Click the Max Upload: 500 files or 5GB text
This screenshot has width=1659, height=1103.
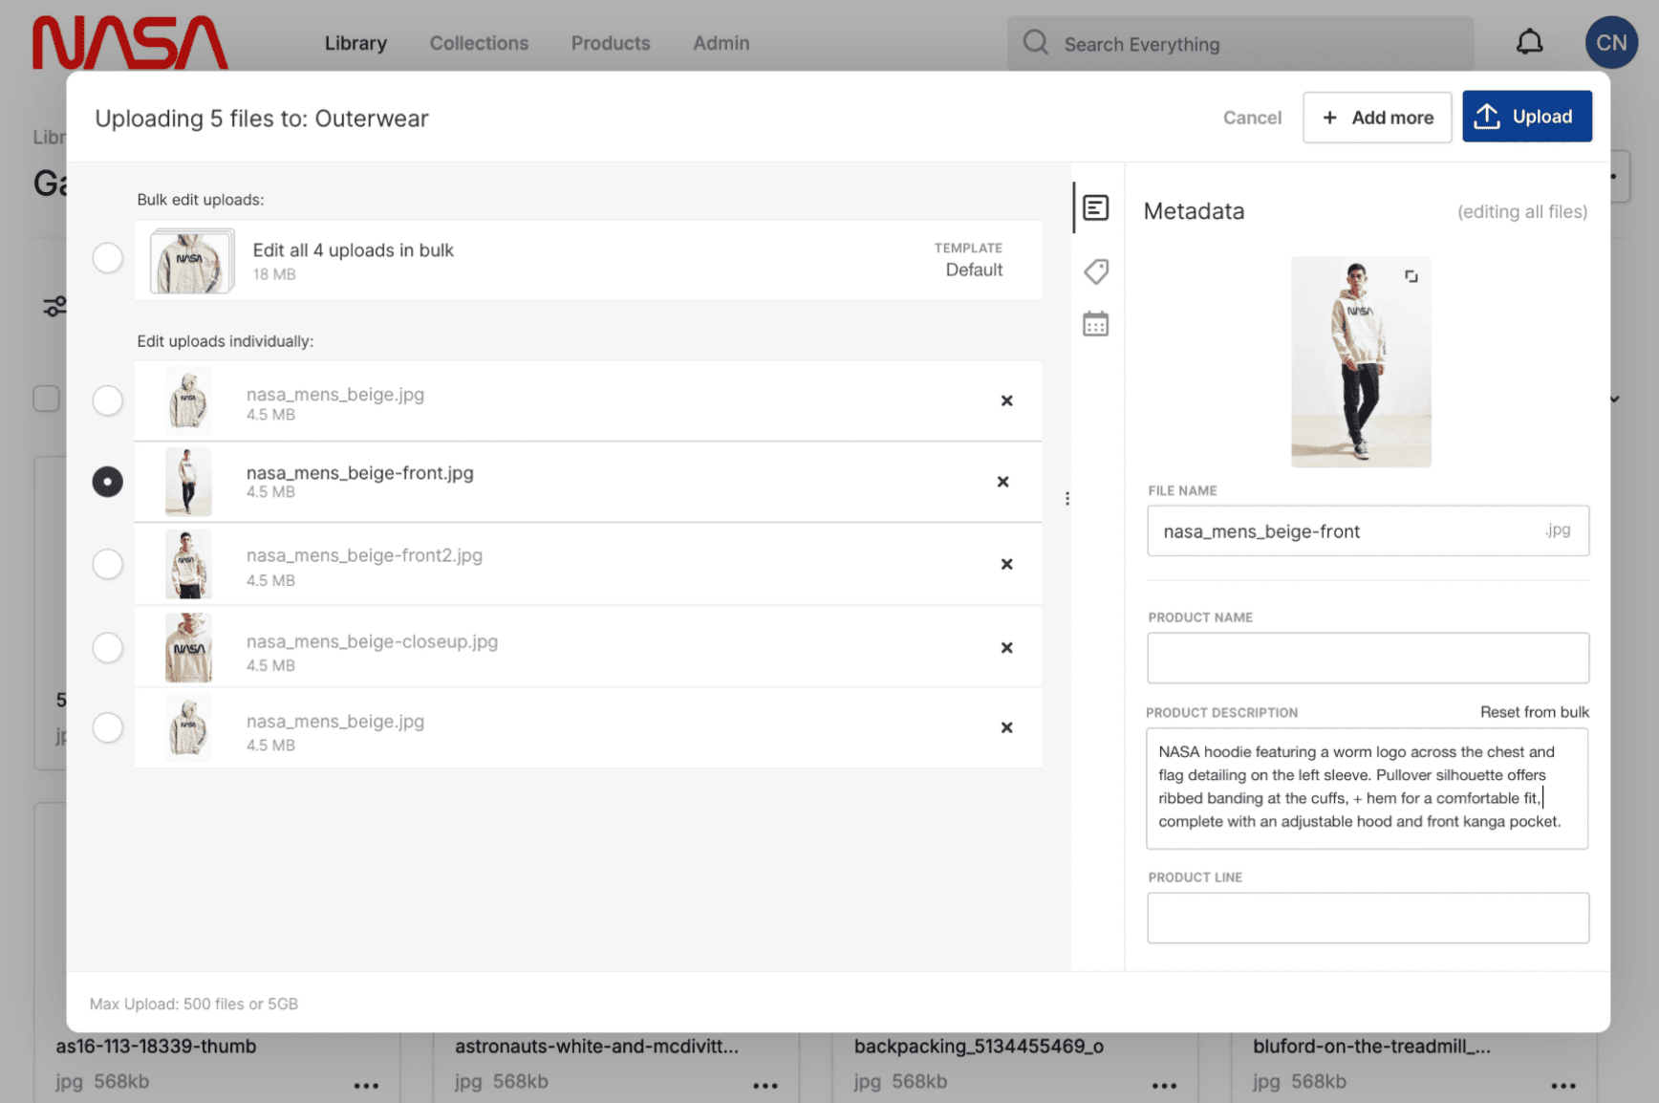[x=194, y=1004]
